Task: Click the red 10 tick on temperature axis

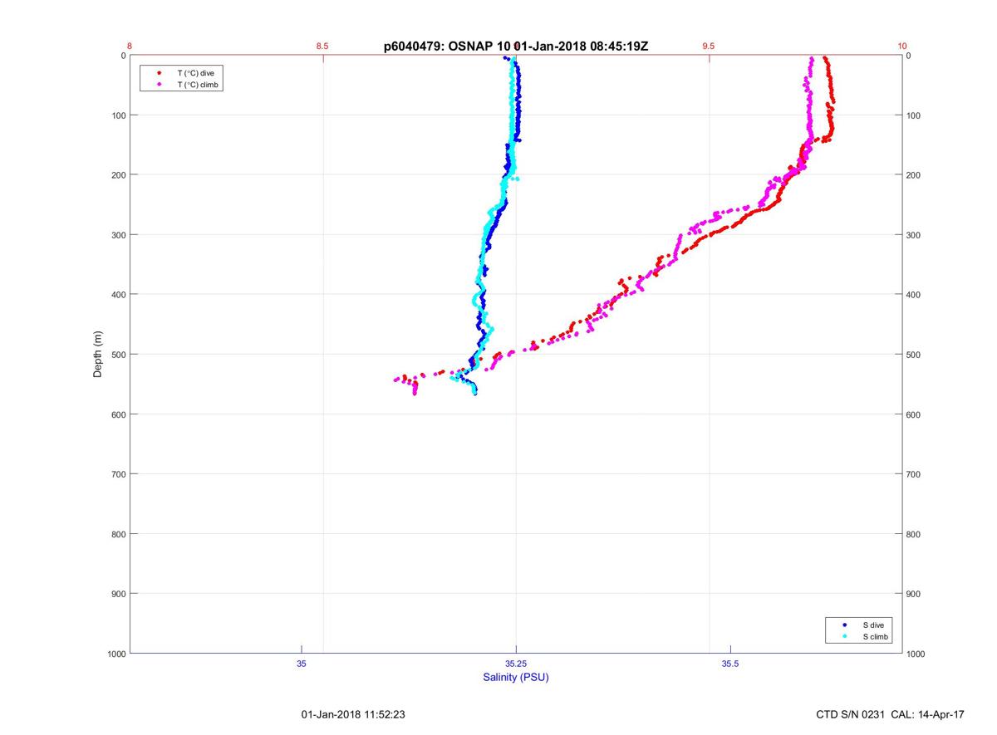Action: tap(901, 47)
